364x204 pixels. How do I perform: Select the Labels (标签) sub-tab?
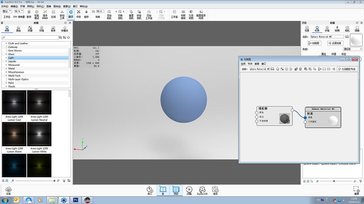[x=344, y=54]
